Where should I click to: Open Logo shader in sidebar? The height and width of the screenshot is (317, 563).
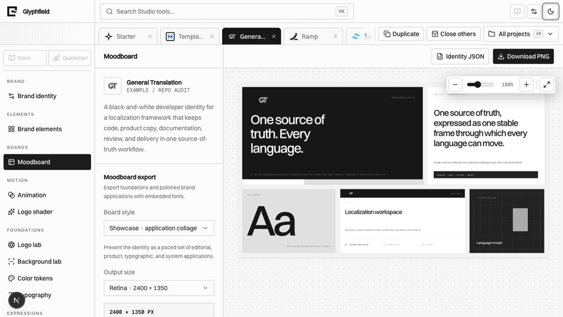[47, 212]
